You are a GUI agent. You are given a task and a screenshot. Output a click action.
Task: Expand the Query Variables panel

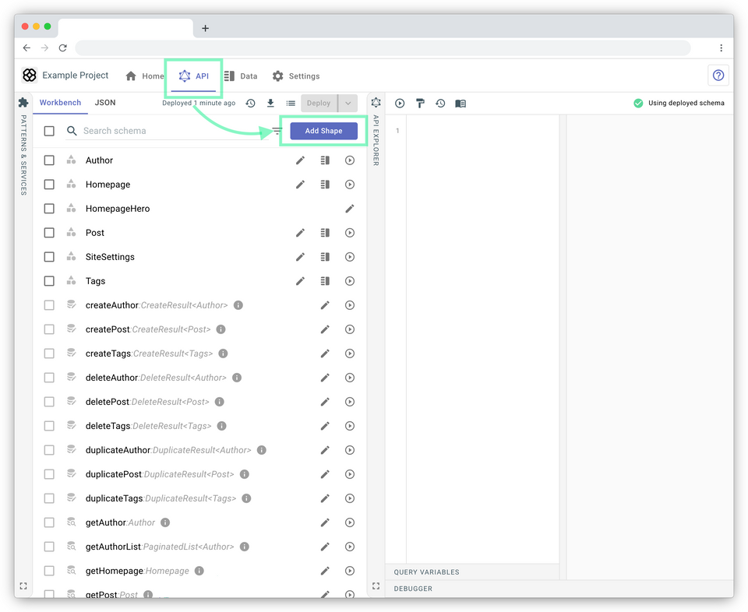tap(426, 572)
